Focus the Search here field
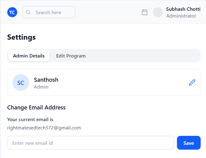The image size is (206, 158). coord(52,12)
